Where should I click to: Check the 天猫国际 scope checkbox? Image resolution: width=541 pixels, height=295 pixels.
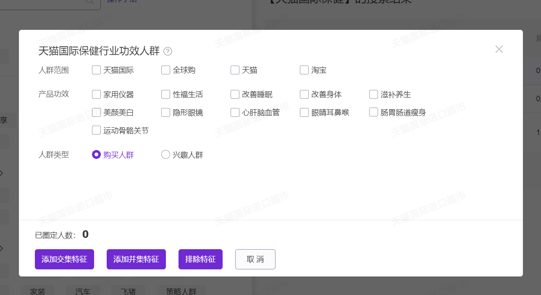pos(96,70)
